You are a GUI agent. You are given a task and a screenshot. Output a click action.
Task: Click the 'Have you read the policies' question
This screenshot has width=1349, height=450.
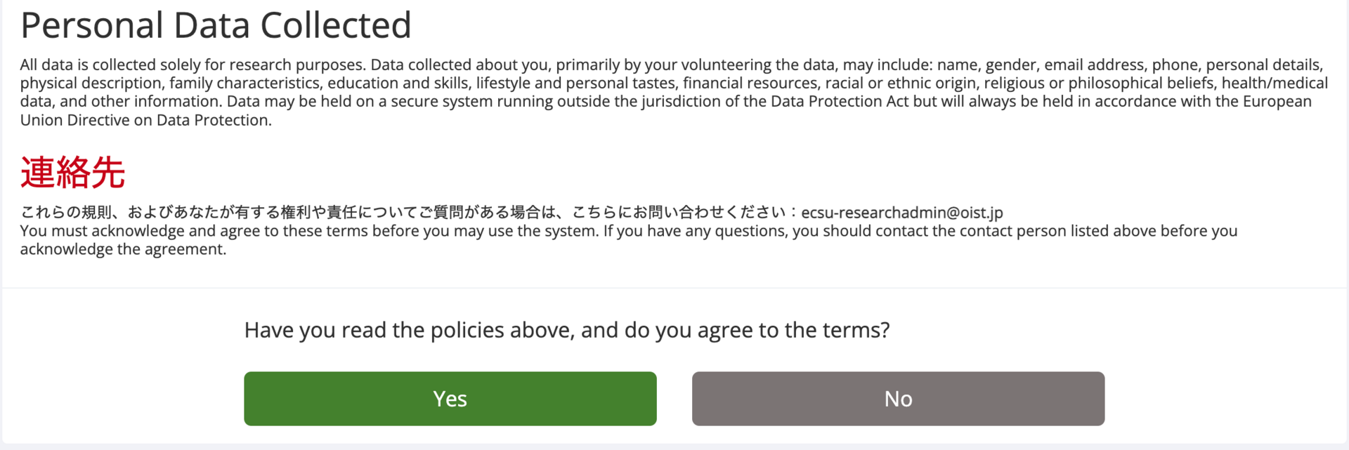(x=566, y=330)
